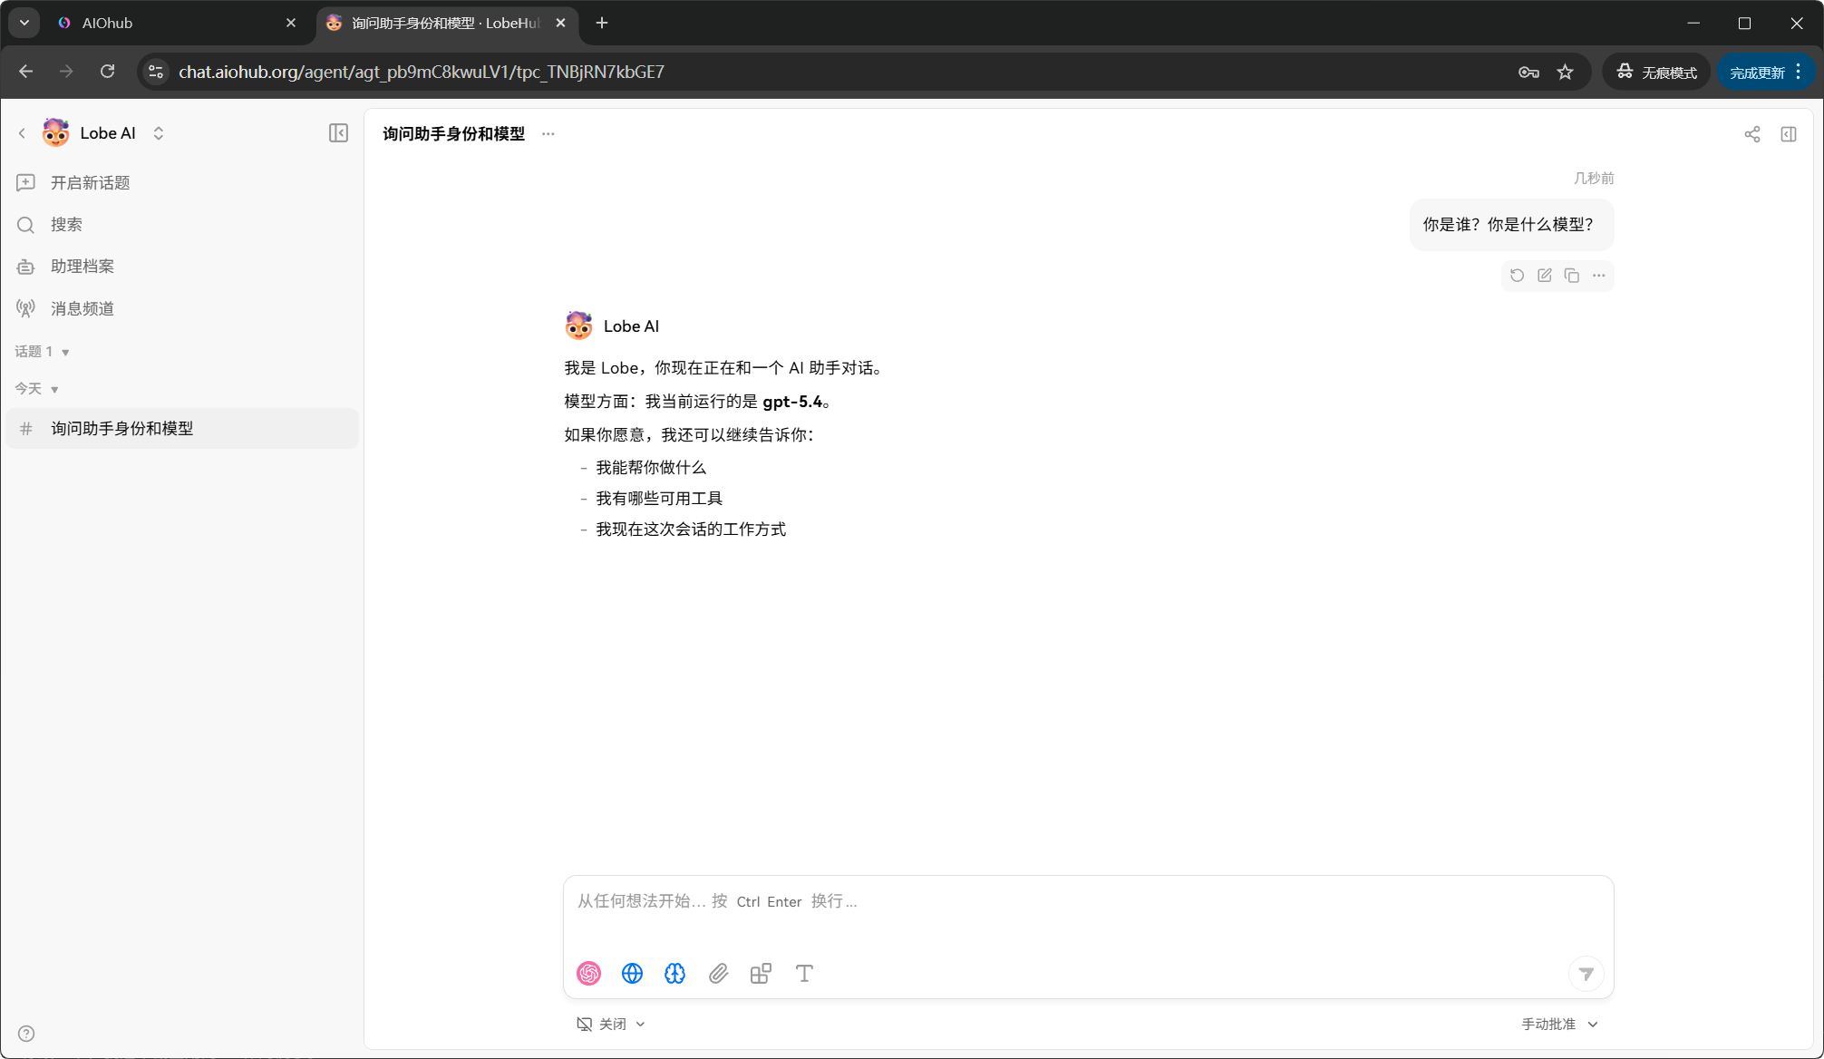Viewport: 1824px width, 1059px height.
Task: Select topic 询问助手身份和模型 in sidebar
Action: [x=181, y=429]
